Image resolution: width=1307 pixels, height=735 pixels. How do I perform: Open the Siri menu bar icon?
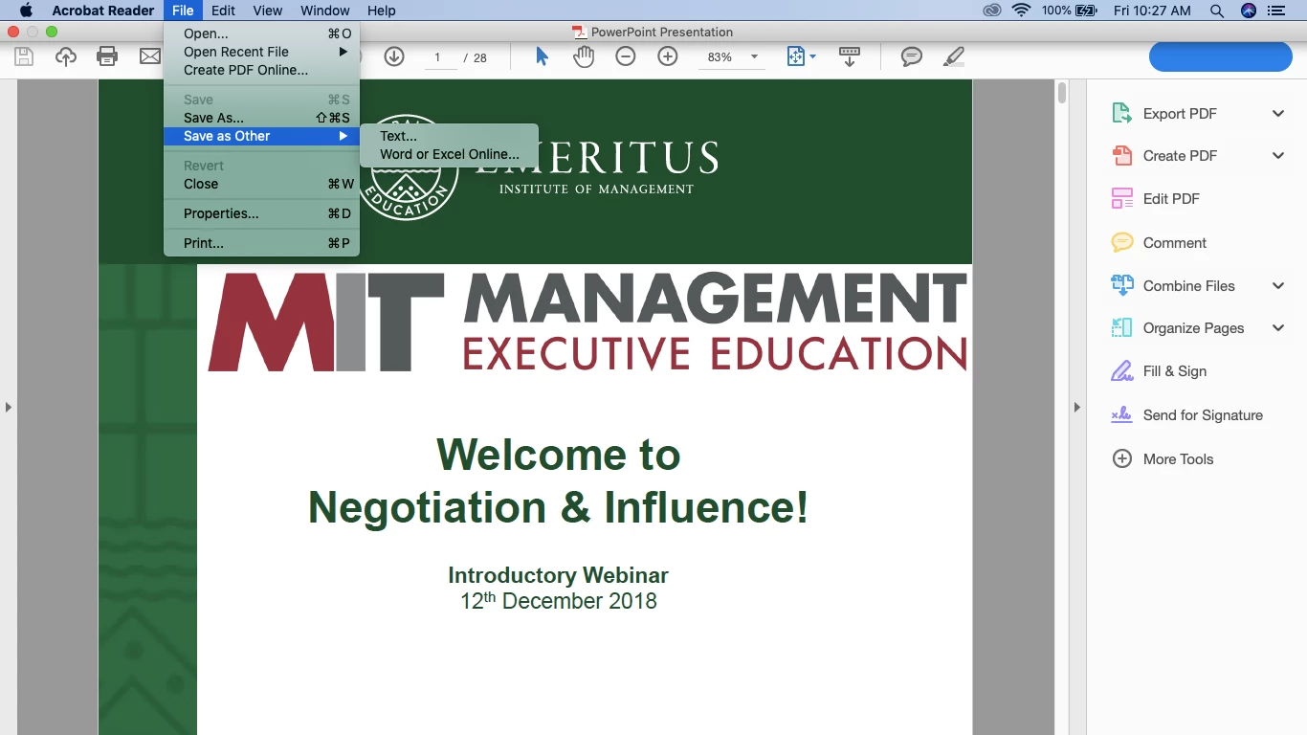click(1249, 11)
